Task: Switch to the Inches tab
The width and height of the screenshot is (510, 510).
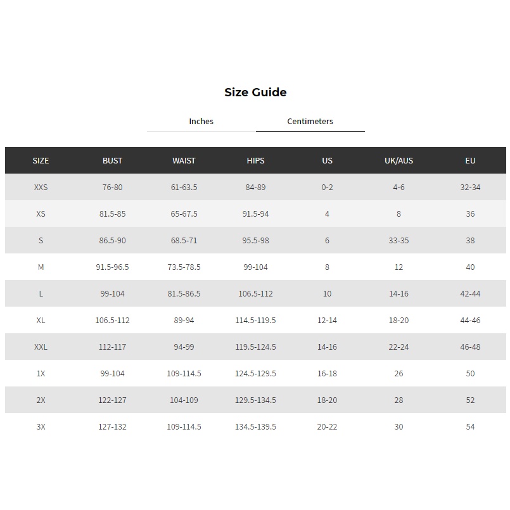Action: pos(201,121)
